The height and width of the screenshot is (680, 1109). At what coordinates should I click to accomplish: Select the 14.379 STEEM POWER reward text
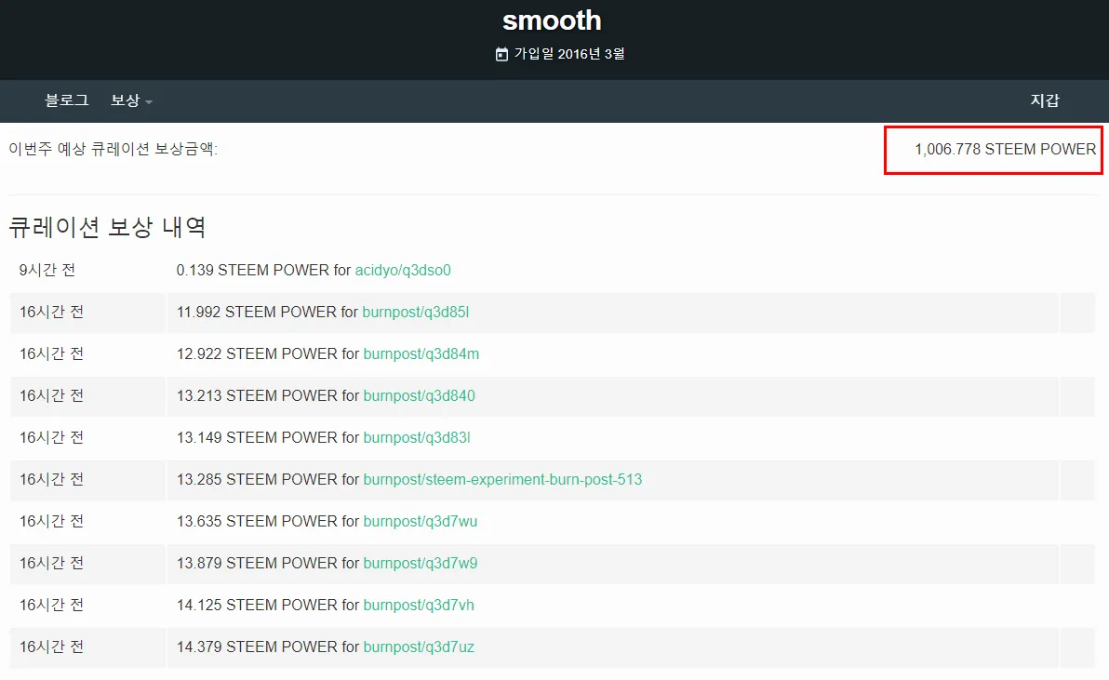point(258,647)
